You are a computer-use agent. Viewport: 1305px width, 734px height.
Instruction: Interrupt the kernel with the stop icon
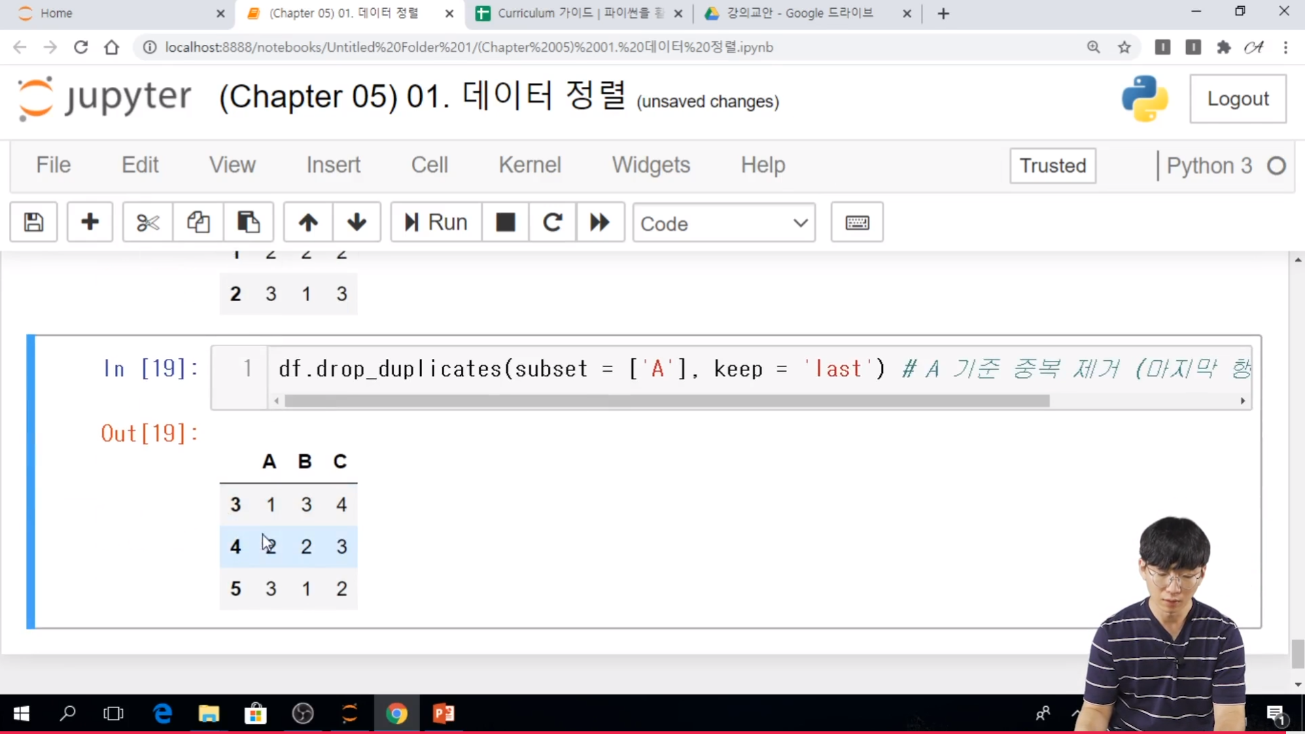505,222
